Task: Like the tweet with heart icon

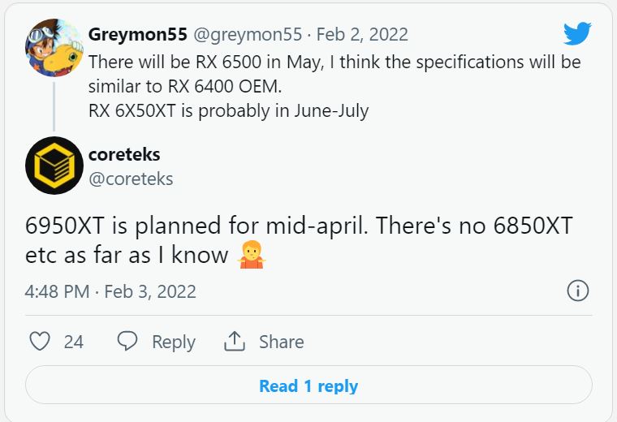Action: [x=40, y=341]
